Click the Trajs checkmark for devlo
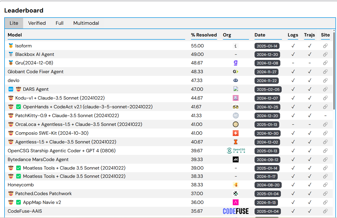The height and width of the screenshot is (218, 337). (309, 80)
